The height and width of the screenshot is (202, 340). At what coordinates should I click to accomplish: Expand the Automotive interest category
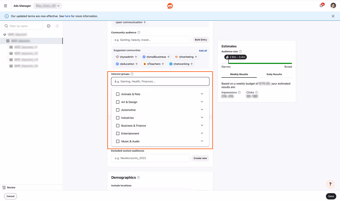coord(202,109)
